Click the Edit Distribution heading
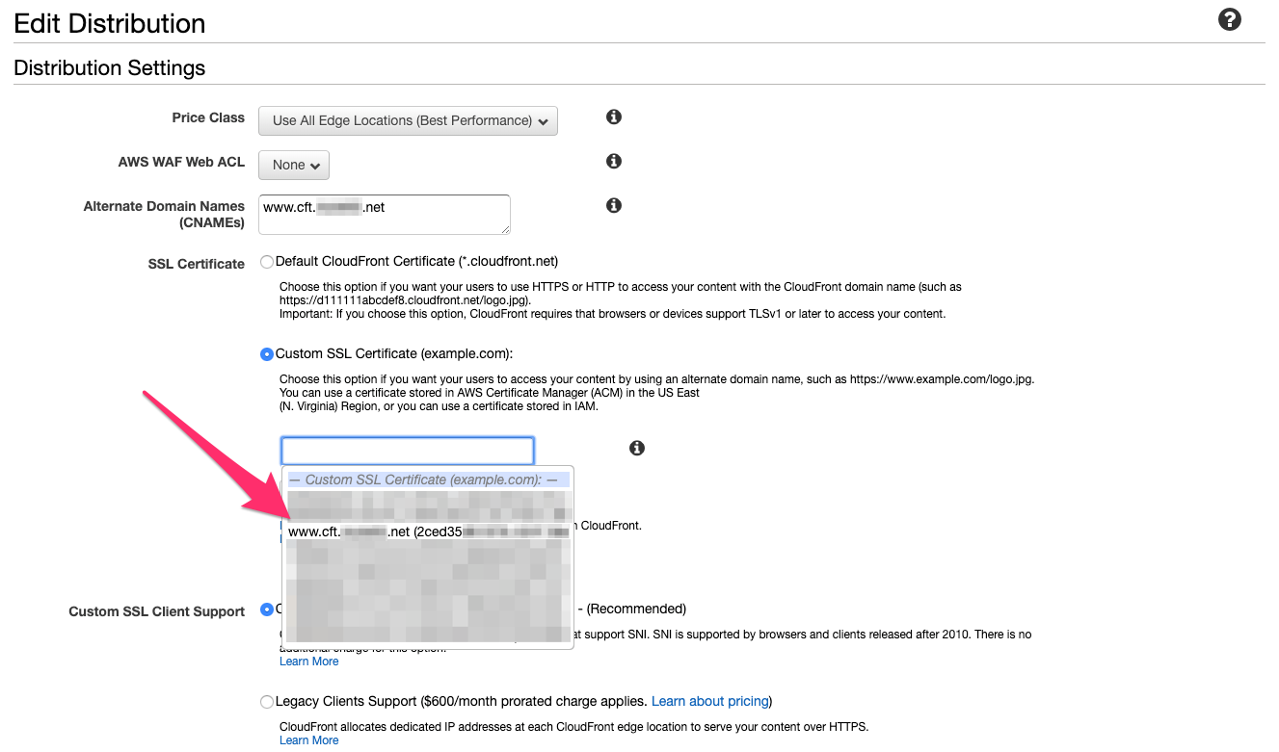This screenshot has height=752, width=1279. pos(110,23)
